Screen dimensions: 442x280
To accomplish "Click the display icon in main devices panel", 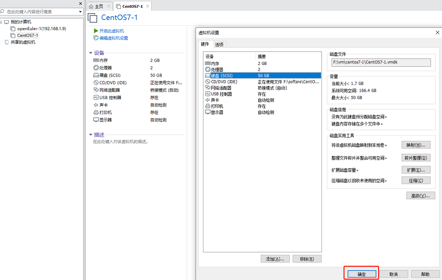I will [x=96, y=120].
